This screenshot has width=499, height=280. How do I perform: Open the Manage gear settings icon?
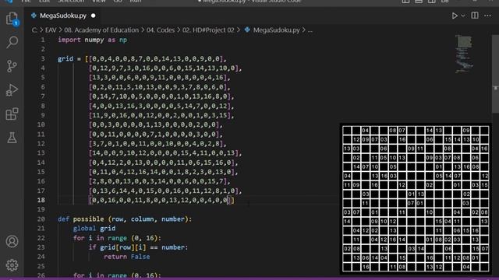12,265
